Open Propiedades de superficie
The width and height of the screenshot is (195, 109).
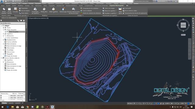tap(35, 11)
